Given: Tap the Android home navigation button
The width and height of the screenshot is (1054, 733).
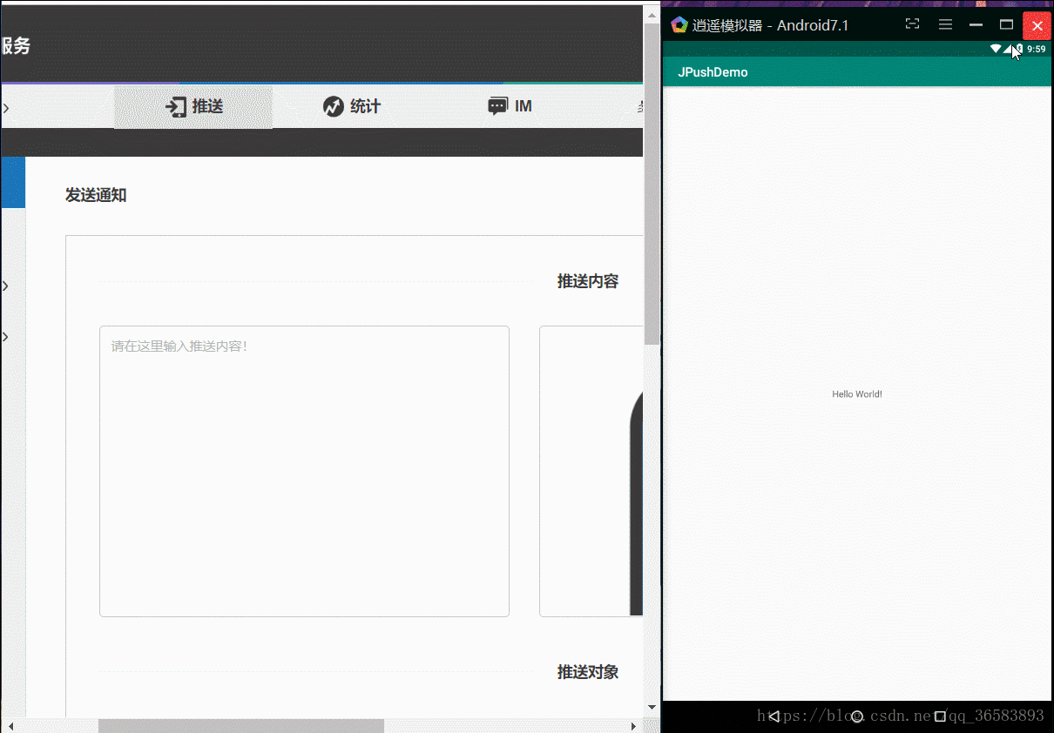Looking at the screenshot, I should point(857,716).
